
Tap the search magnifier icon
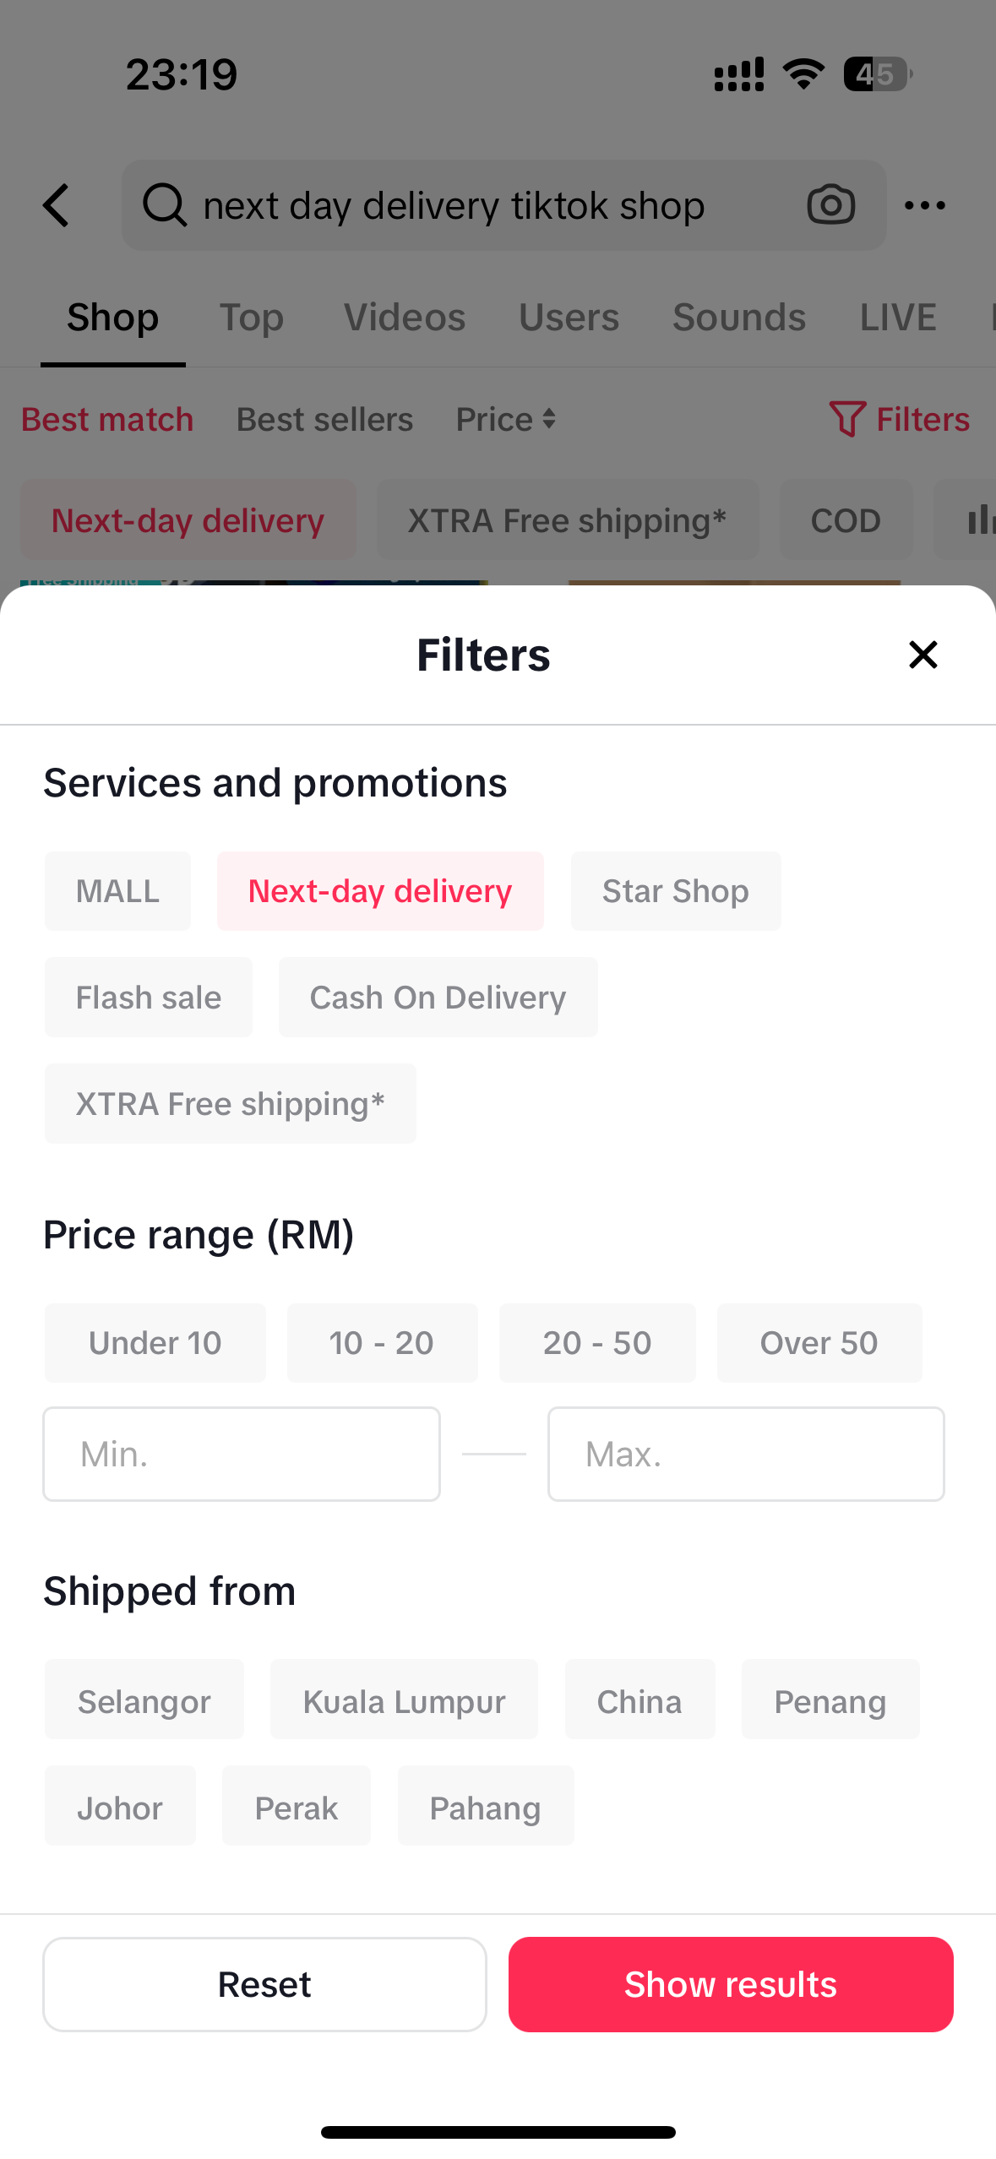pyautogui.click(x=164, y=205)
